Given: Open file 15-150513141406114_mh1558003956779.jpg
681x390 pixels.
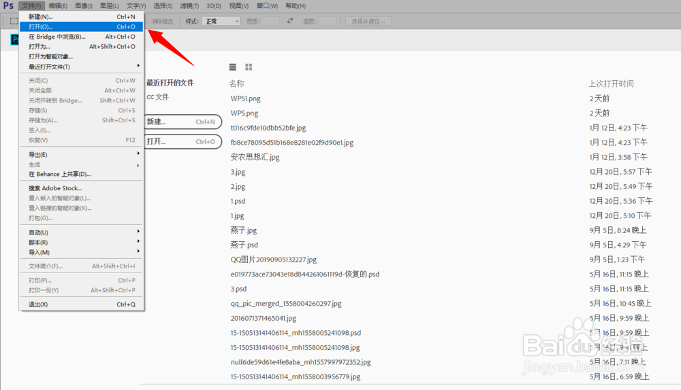Looking at the screenshot, I should 296,376.
